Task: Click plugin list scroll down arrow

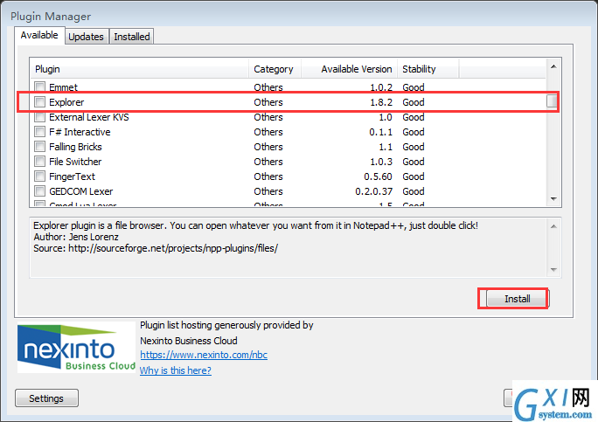Action: [553, 199]
